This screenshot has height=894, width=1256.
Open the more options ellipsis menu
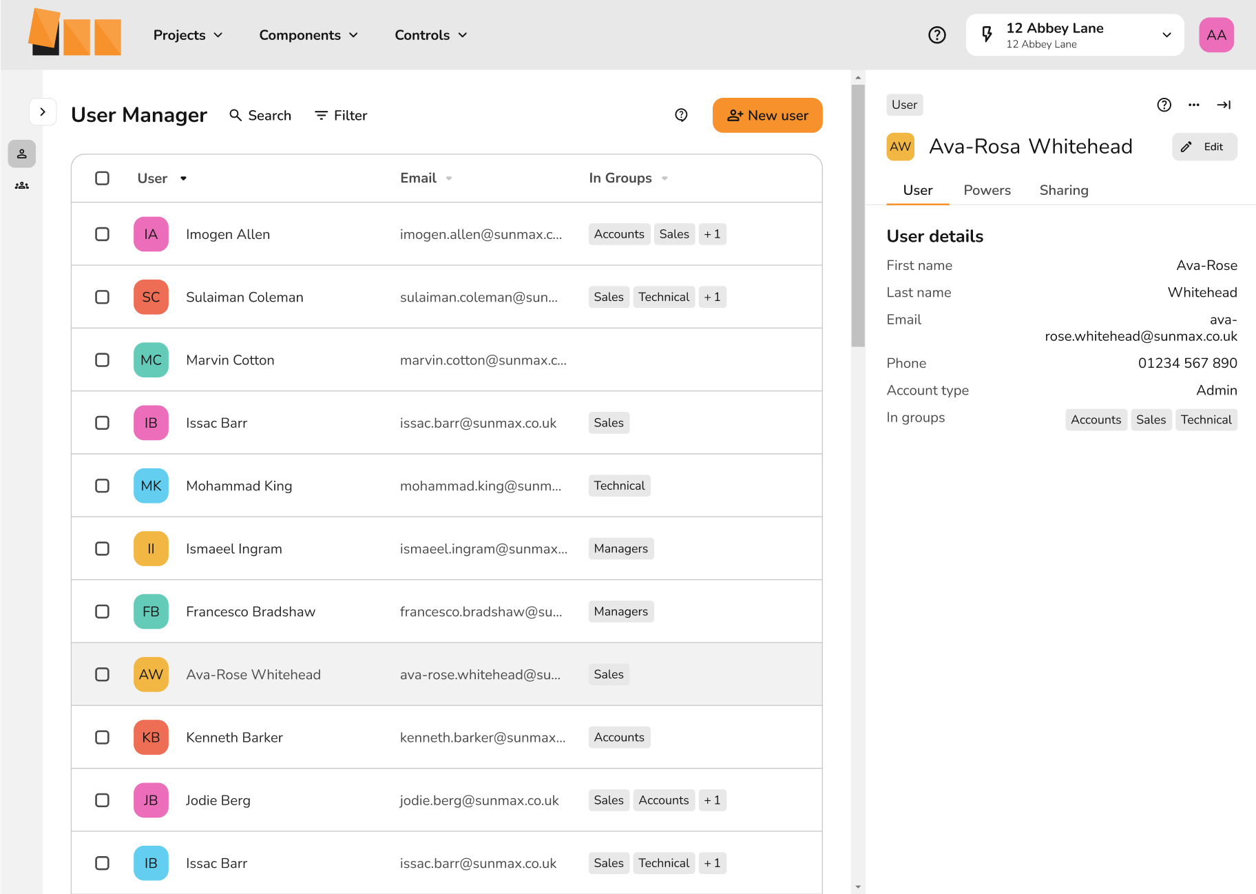(1194, 105)
